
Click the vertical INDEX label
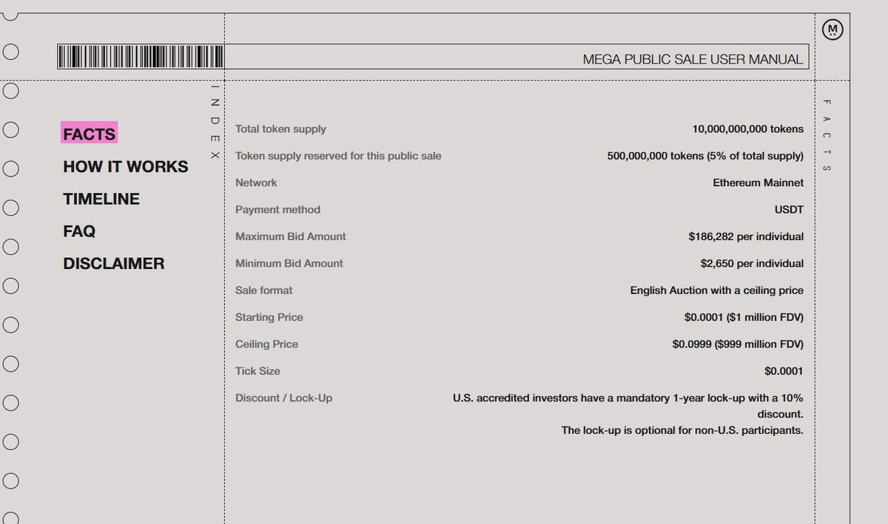click(x=215, y=123)
